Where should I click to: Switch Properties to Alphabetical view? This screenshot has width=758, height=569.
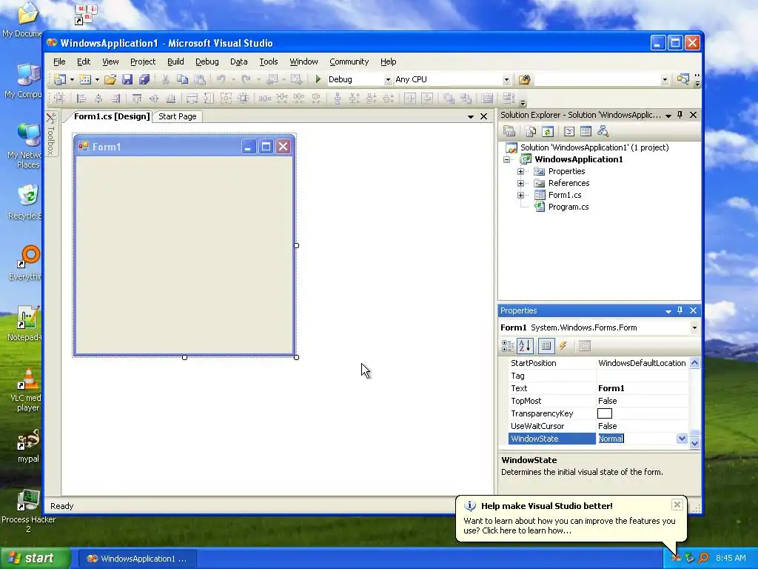[525, 346]
